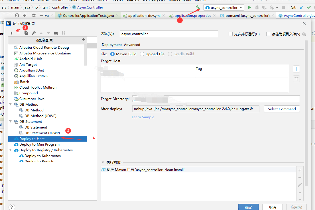Open the async_controller run configuration dropdown
The height and width of the screenshot is (210, 315).
click(x=224, y=8)
